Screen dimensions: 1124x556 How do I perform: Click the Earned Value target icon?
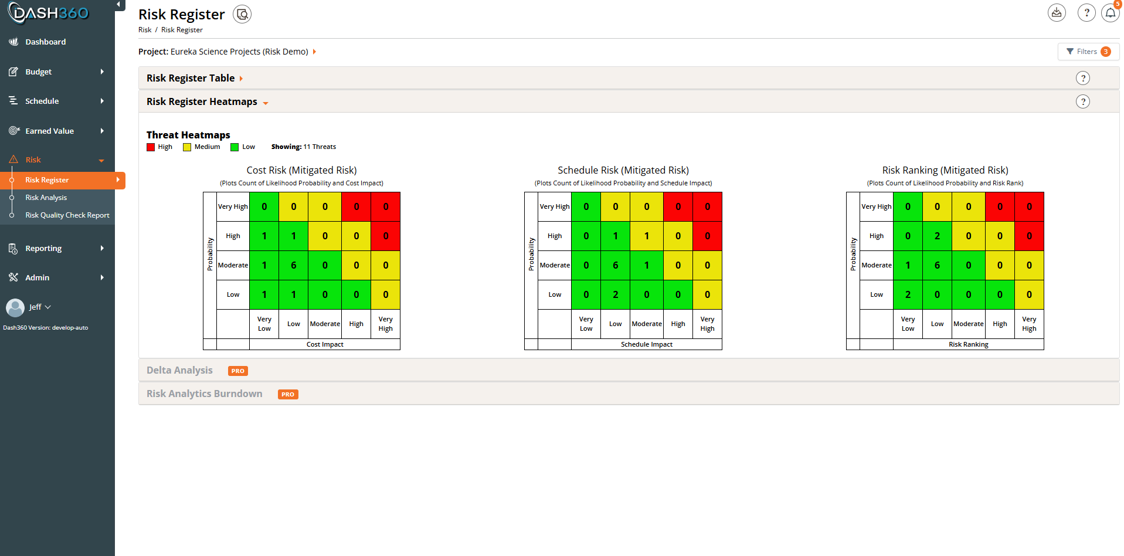coord(14,131)
